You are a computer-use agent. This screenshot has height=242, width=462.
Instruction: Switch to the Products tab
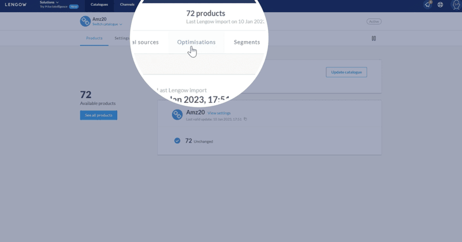click(94, 38)
